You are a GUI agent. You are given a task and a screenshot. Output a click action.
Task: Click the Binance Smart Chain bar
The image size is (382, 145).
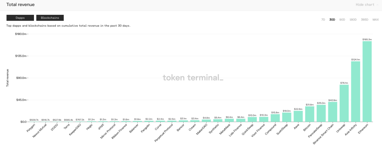[332, 112]
